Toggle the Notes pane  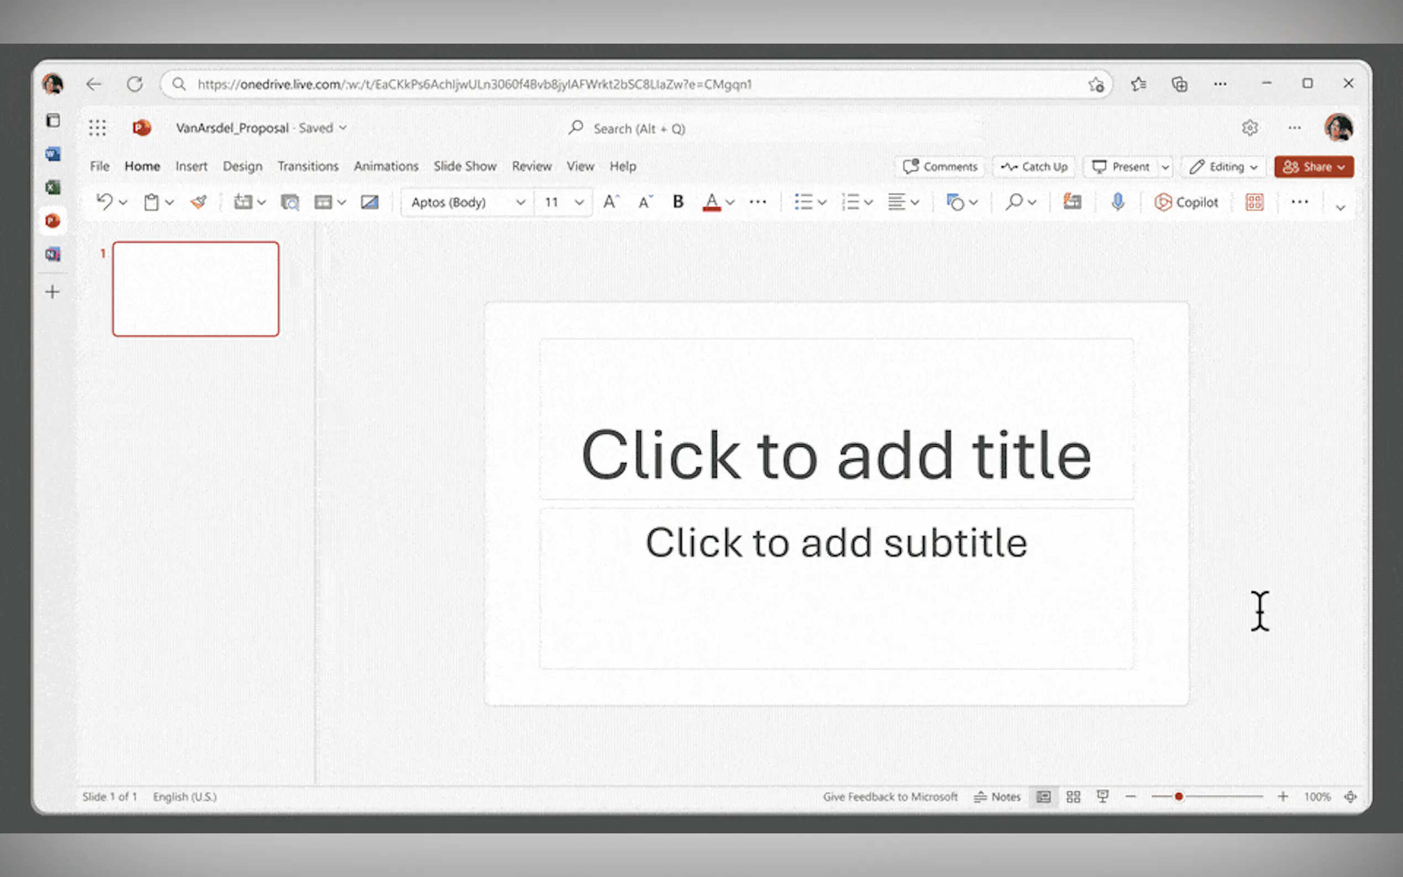tap(997, 796)
